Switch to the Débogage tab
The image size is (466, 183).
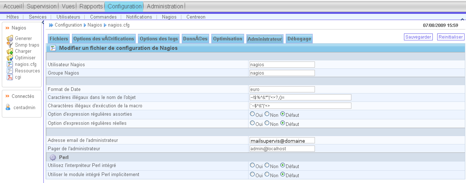coord(299,39)
